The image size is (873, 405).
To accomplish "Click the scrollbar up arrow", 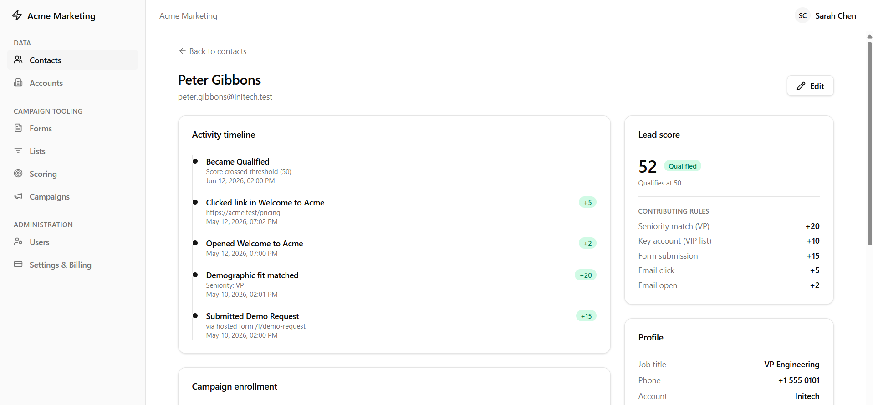I will [x=869, y=36].
